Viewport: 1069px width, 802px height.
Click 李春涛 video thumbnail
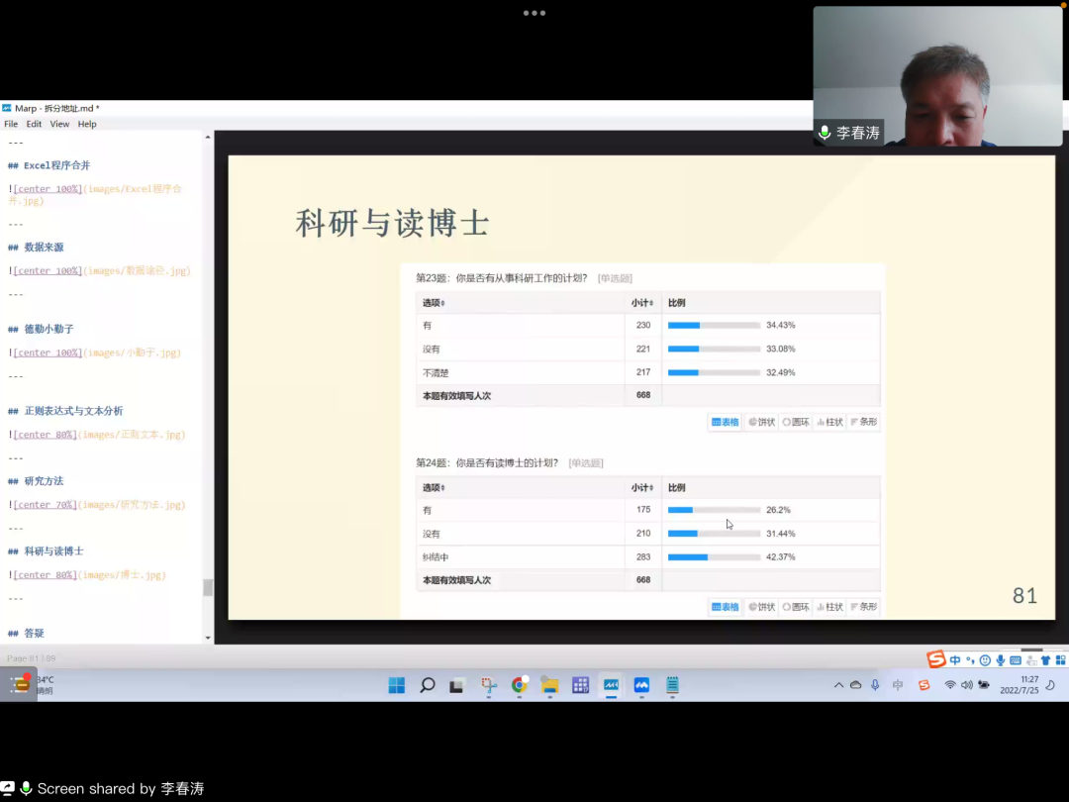(937, 76)
